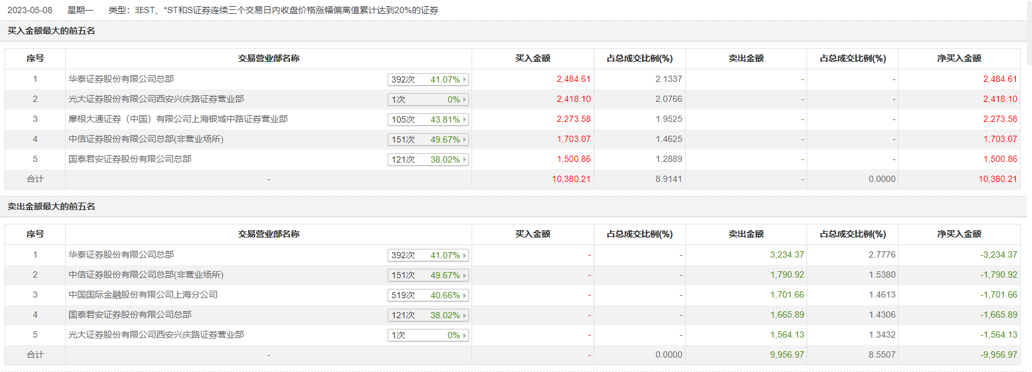Open 中信证券总部(非营业场所) link in buy table
The height and width of the screenshot is (372, 1032).
(146, 139)
